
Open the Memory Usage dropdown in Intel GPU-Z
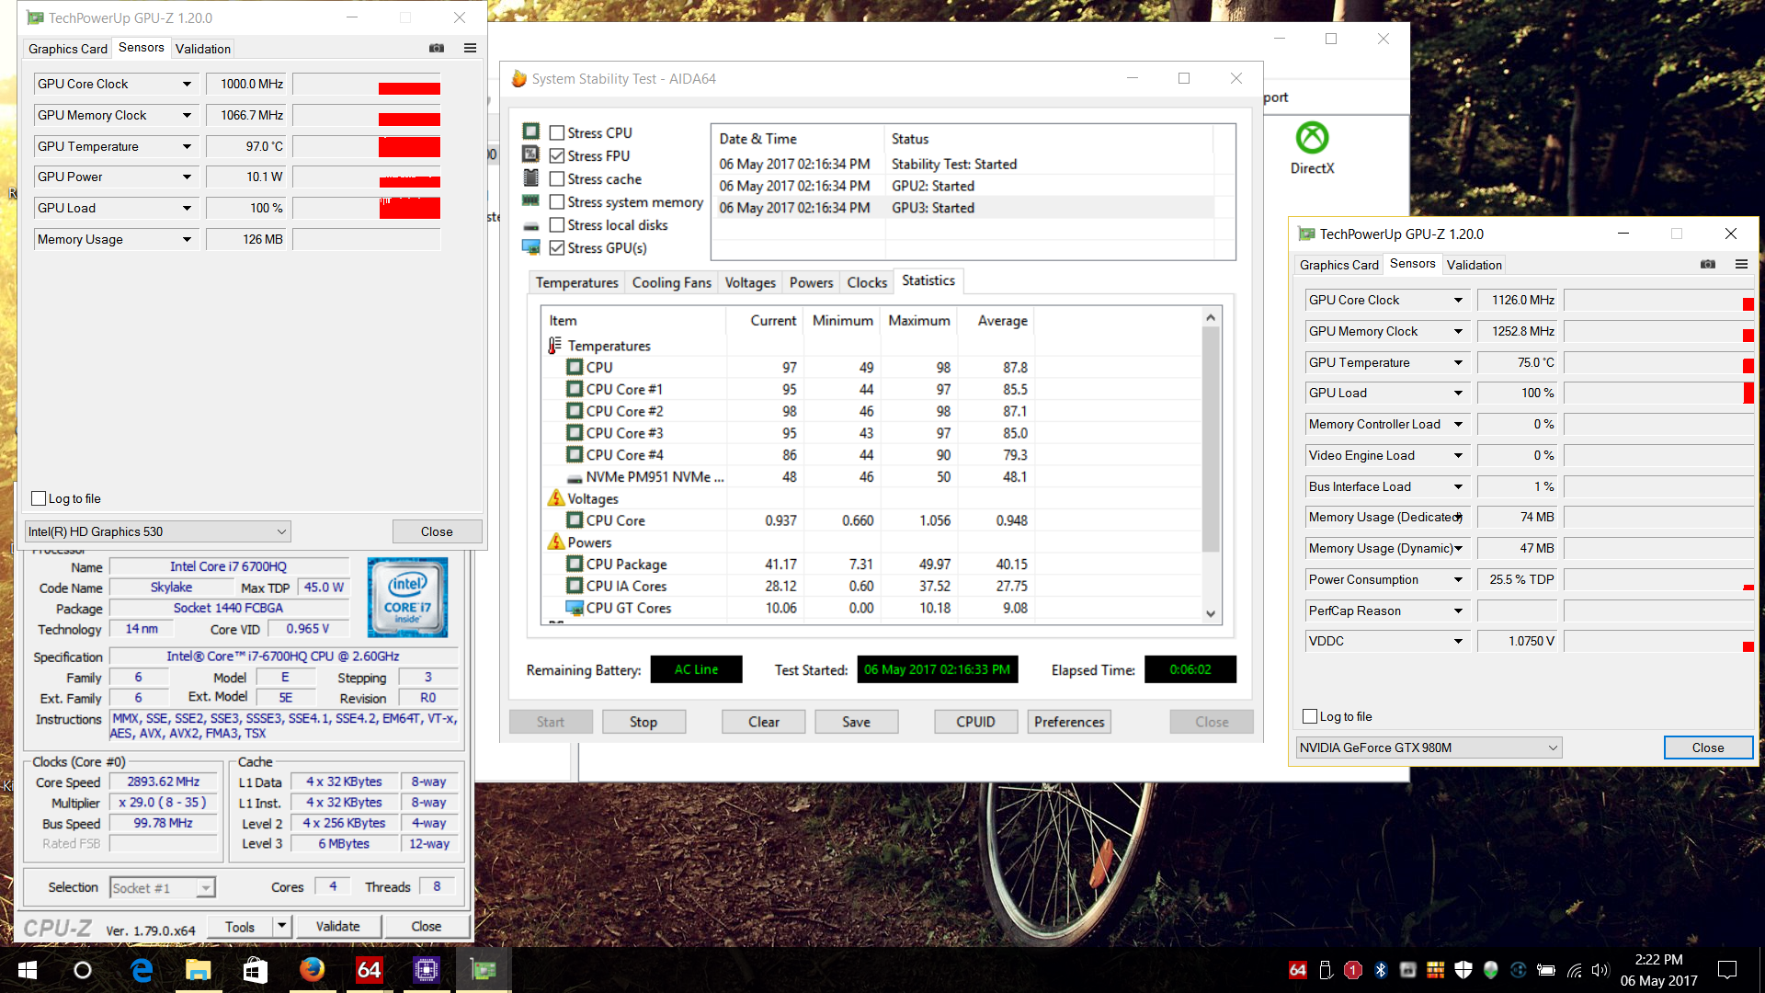(x=187, y=239)
